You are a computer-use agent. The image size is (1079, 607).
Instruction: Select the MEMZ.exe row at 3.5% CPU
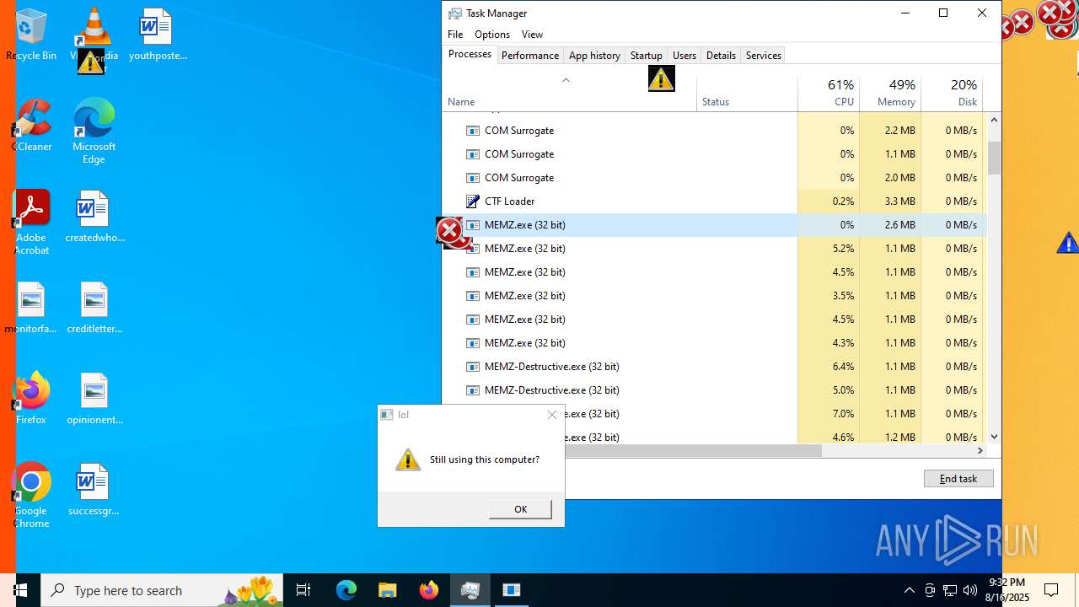pyautogui.click(x=713, y=296)
